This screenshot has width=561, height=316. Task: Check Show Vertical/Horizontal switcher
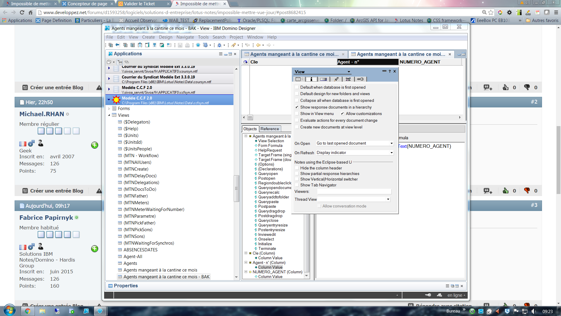coord(297,179)
